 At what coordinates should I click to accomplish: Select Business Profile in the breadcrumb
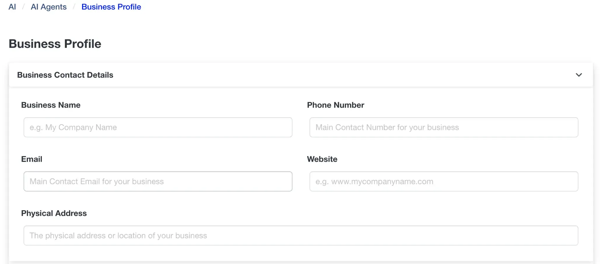tap(111, 7)
